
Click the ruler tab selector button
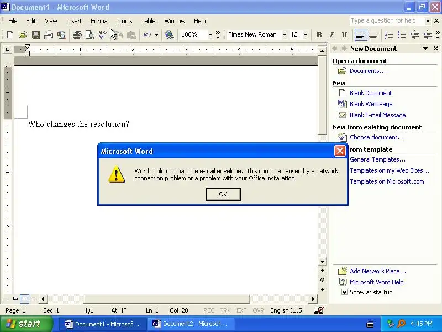[x=7, y=50]
